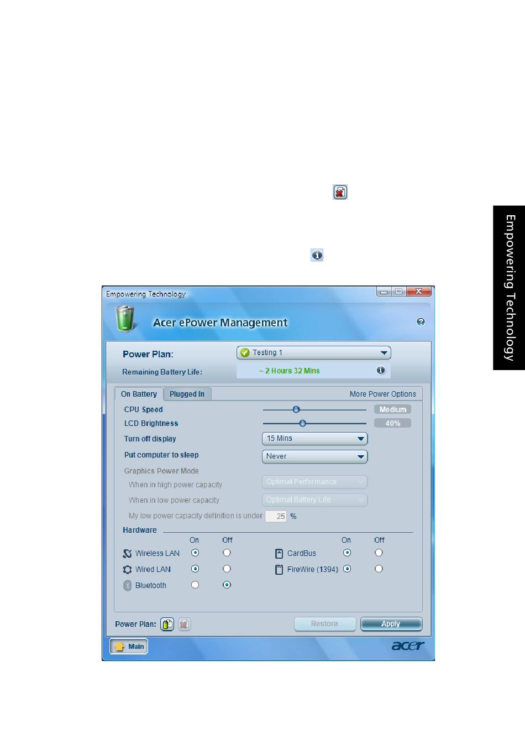The width and height of the screenshot is (525, 754).
Task: Close the Empowering Technology window
Action: 419,292
